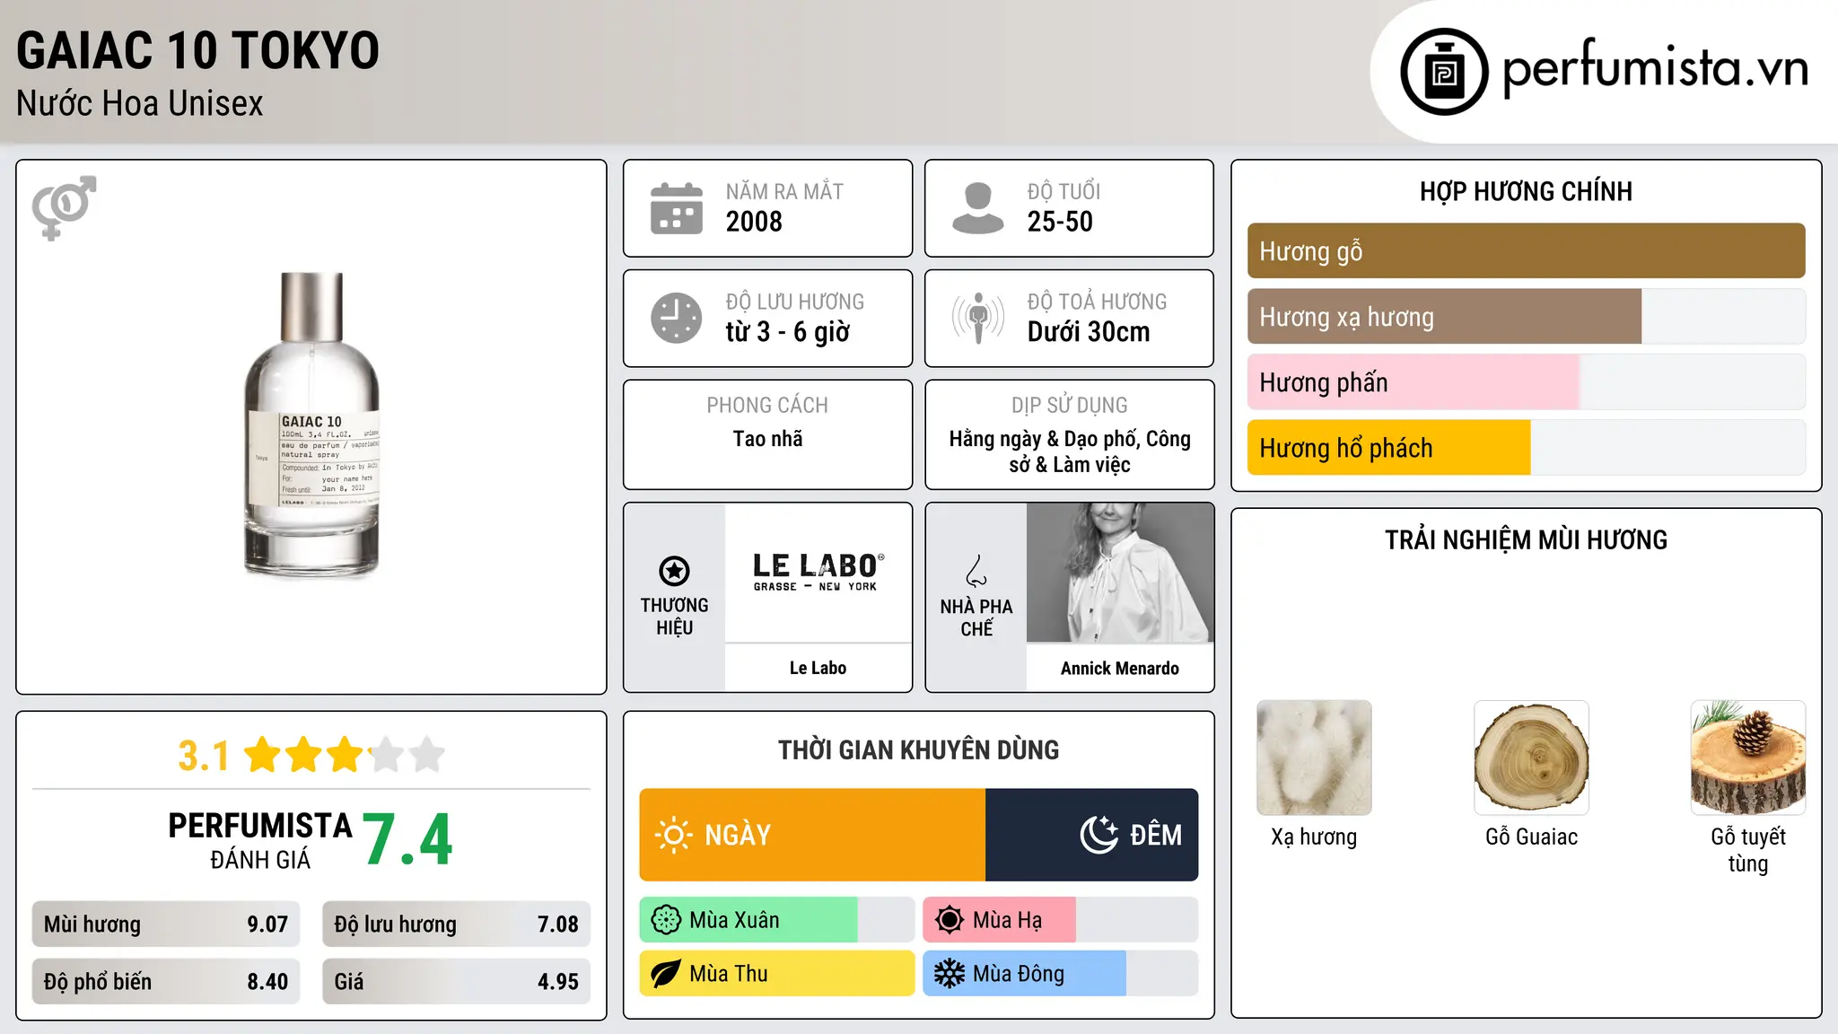Click the sillage icon beside Độ toả hương
This screenshot has width=1838, height=1034.
point(978,318)
